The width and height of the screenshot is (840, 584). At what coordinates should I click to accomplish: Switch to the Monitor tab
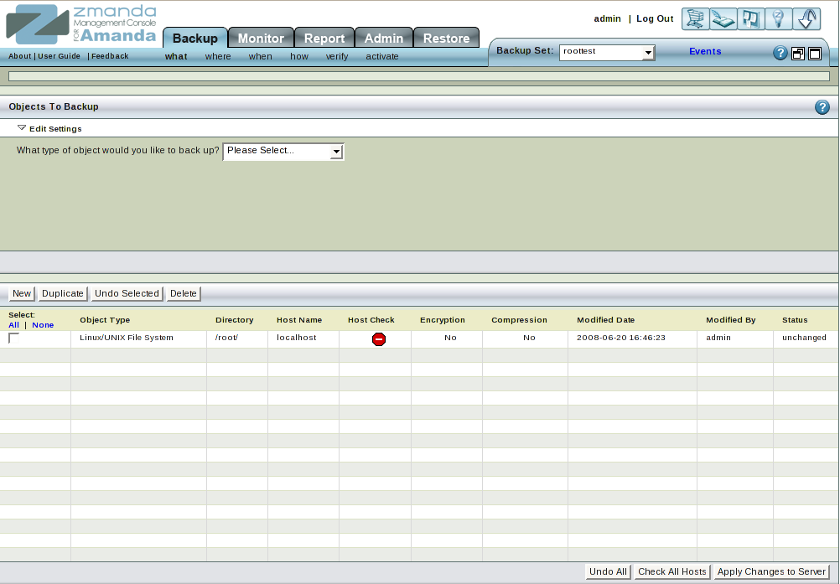[261, 38]
